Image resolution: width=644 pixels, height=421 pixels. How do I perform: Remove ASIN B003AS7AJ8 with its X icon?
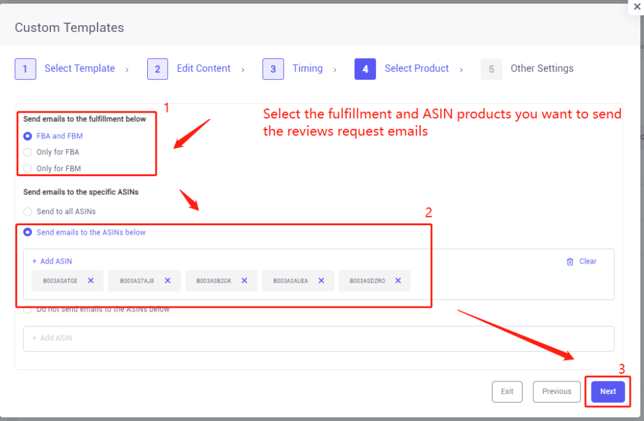[x=167, y=281]
